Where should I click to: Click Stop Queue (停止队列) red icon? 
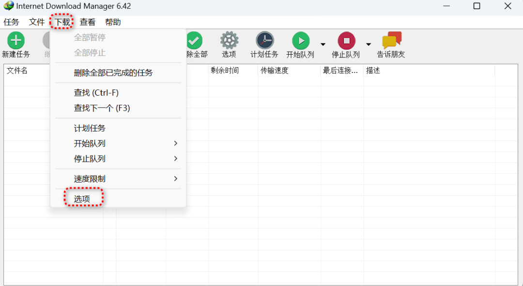347,41
